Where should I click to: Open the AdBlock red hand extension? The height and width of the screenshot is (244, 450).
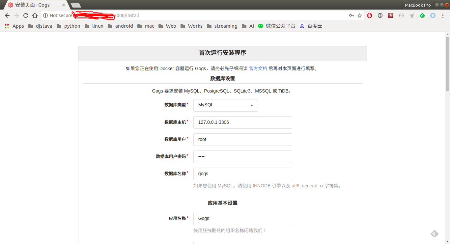coord(370,15)
